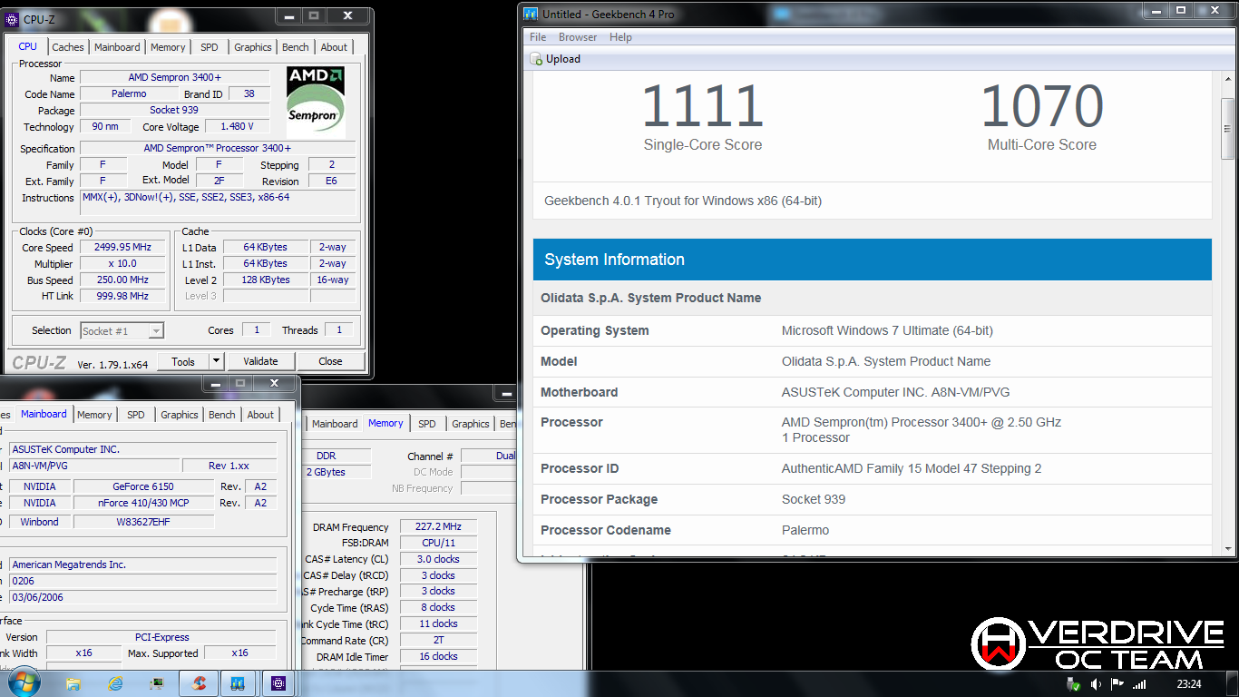Open About tab in top CPU-Z window

click(334, 47)
